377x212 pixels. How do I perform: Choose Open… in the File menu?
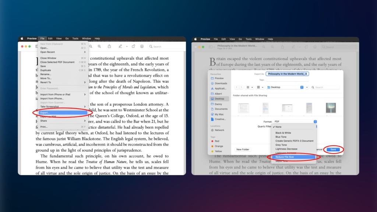coord(63,48)
